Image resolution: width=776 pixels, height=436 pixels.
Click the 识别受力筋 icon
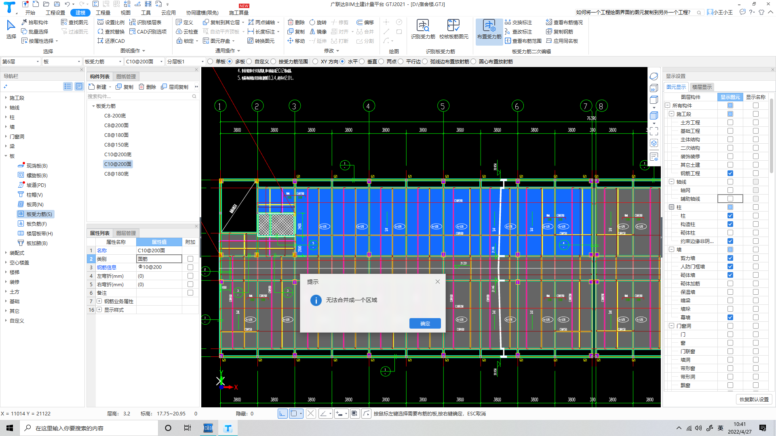pyautogui.click(x=423, y=29)
